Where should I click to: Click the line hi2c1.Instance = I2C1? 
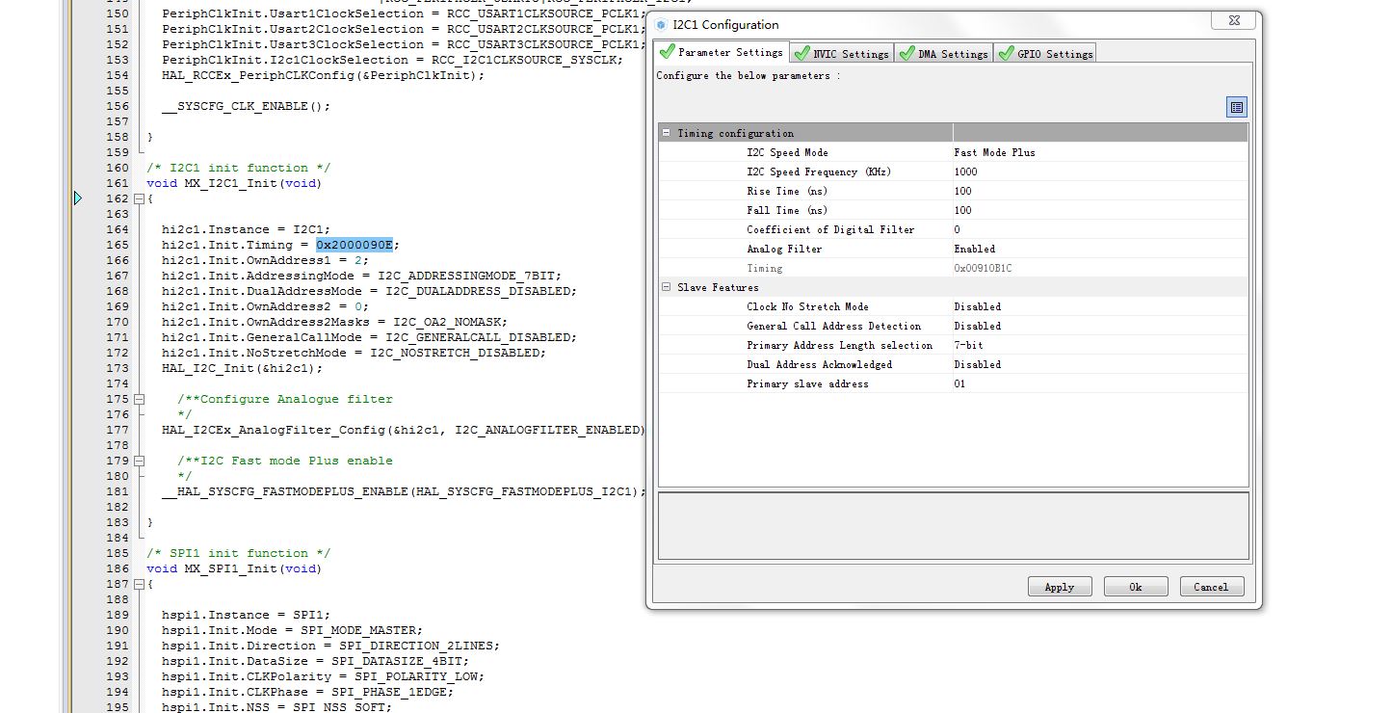click(246, 229)
